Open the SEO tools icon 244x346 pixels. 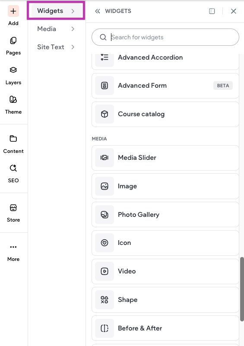(x=13, y=168)
